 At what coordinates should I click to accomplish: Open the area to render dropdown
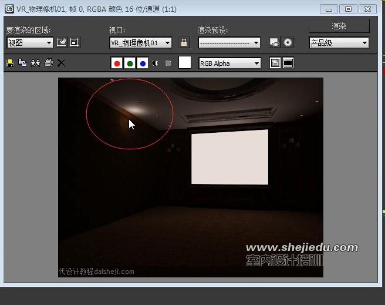point(30,42)
